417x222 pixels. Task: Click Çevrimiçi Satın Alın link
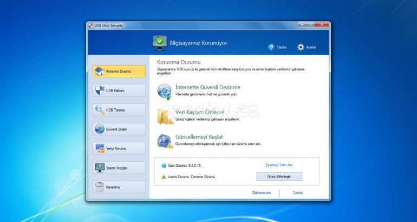279,165
